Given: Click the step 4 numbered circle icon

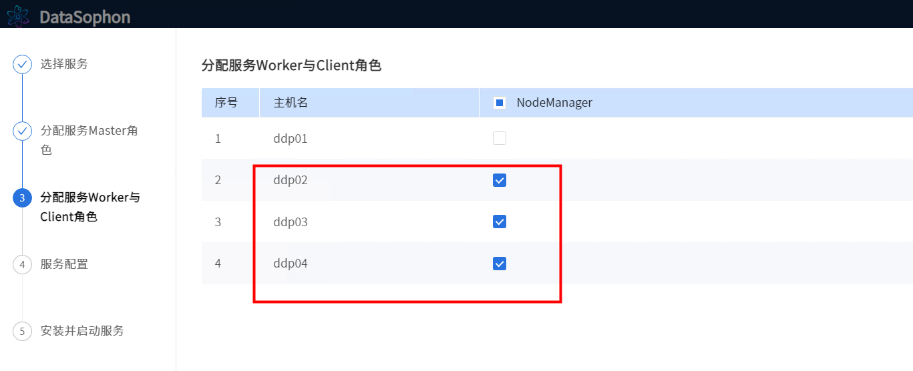Looking at the screenshot, I should pyautogui.click(x=22, y=265).
